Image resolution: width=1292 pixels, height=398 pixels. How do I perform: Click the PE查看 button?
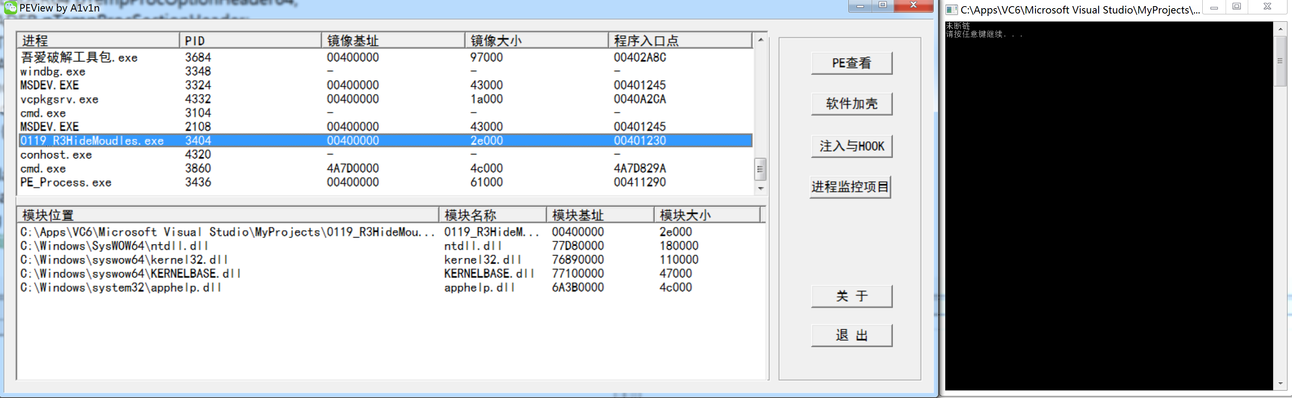tap(851, 63)
